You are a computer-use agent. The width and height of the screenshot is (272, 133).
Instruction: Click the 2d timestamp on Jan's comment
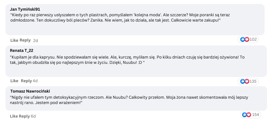tap(36, 40)
